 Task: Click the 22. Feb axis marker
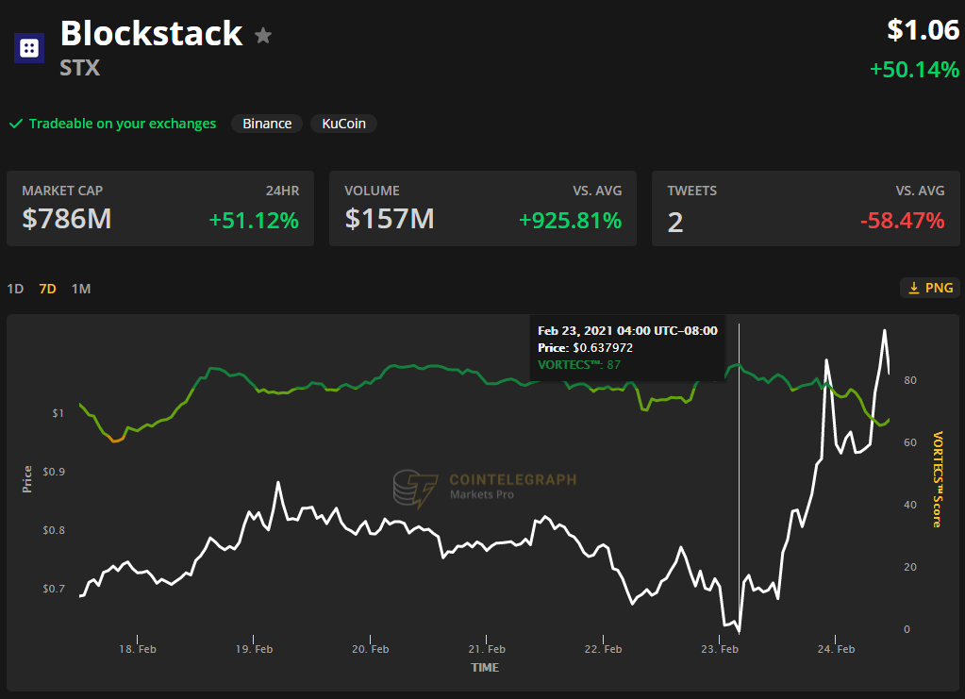tap(603, 649)
